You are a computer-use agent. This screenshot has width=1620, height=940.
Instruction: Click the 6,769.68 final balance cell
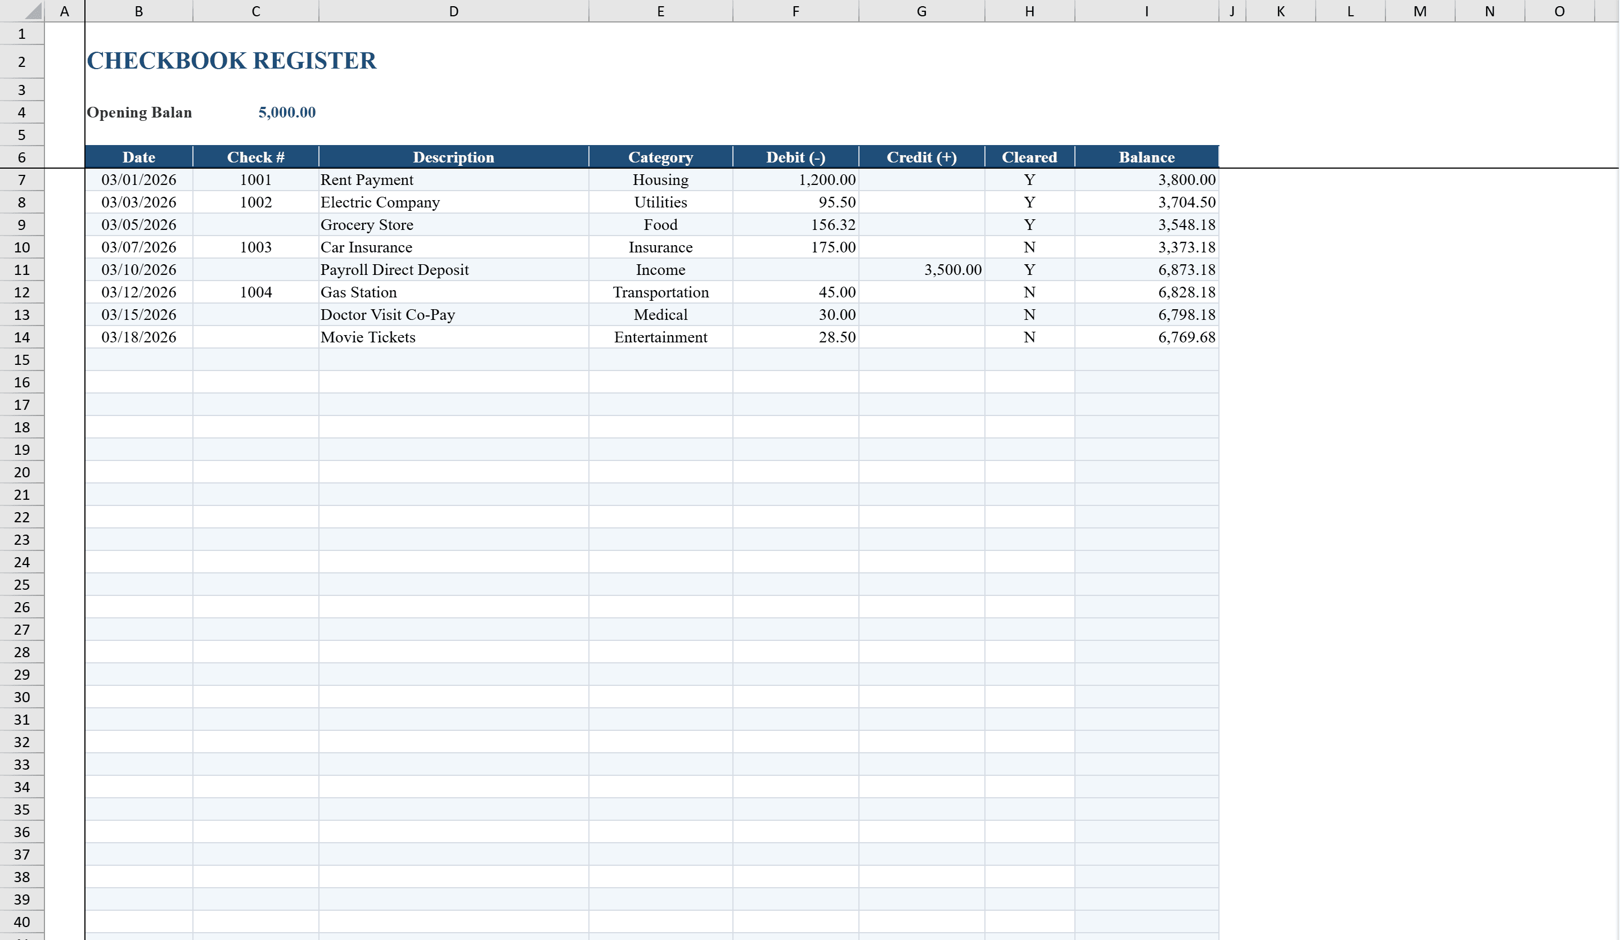tap(1186, 337)
